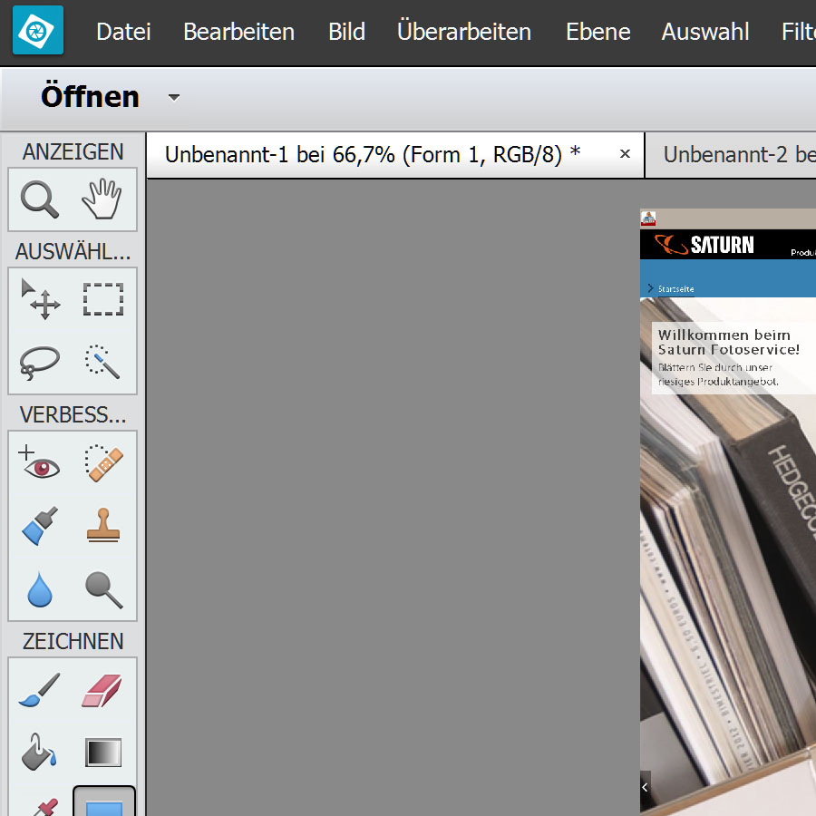Click the previous-slide arrow on the canvas image
Image resolution: width=816 pixels, height=816 pixels.
click(x=646, y=787)
